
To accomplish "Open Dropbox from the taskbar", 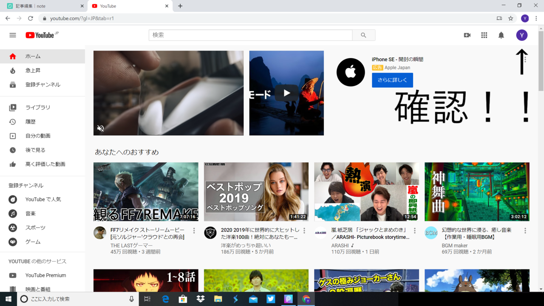I will point(201,299).
